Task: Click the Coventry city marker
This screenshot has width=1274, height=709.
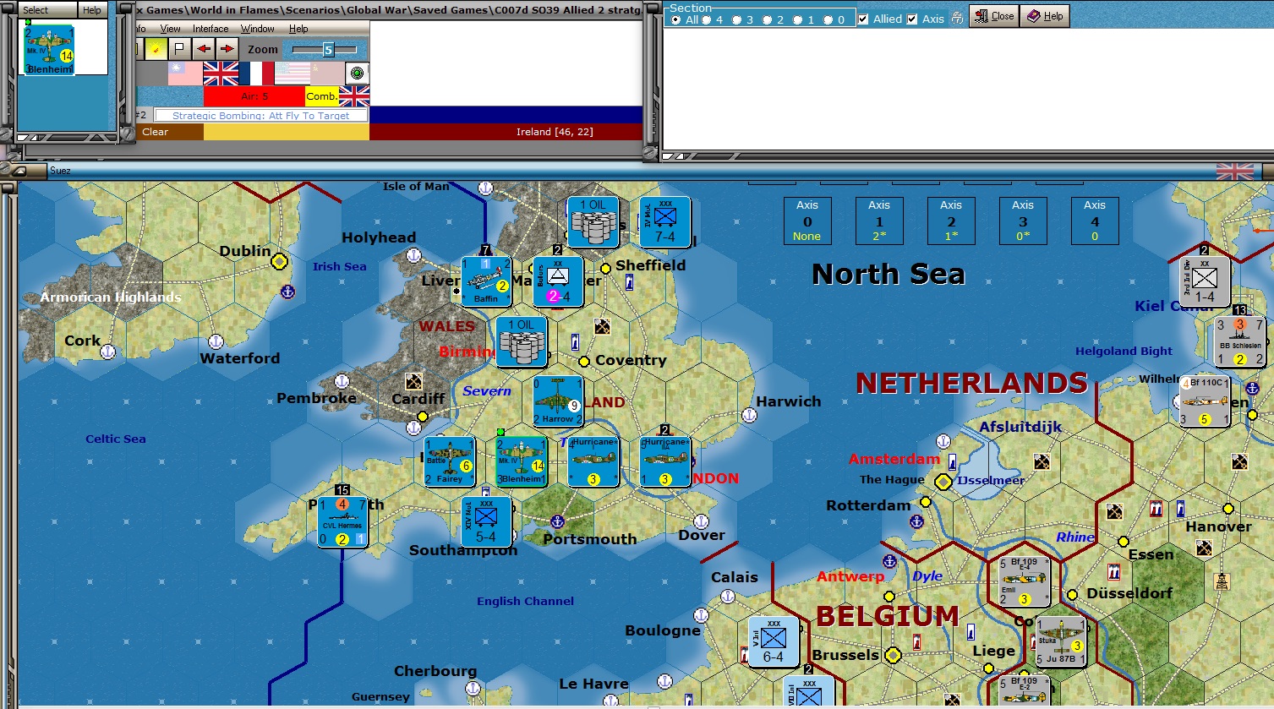Action: 584,362
